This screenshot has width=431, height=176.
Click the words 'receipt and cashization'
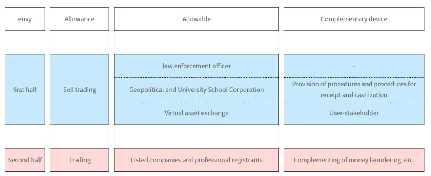tap(354, 95)
